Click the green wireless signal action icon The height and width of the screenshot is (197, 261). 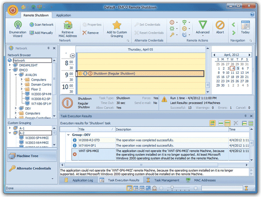184,22
